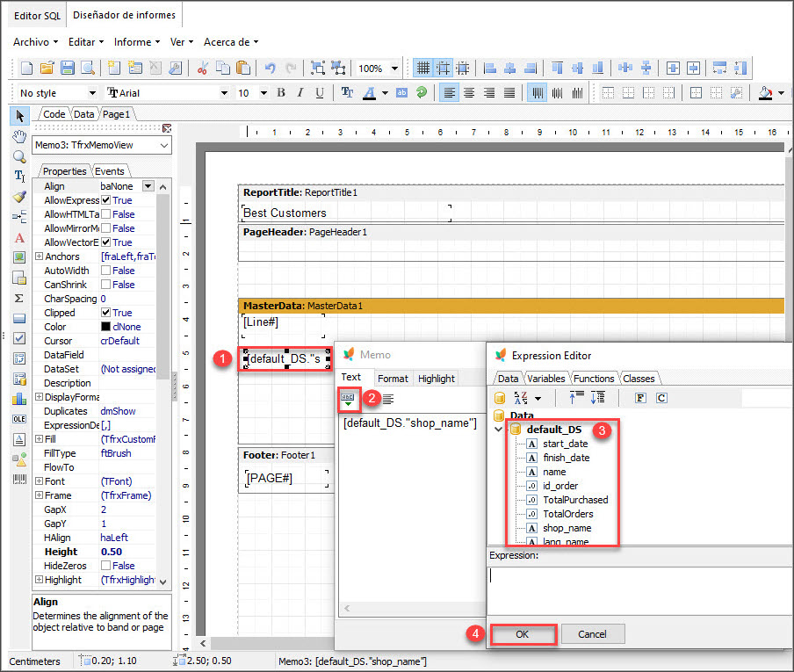Open the No style dropdown

(92, 93)
